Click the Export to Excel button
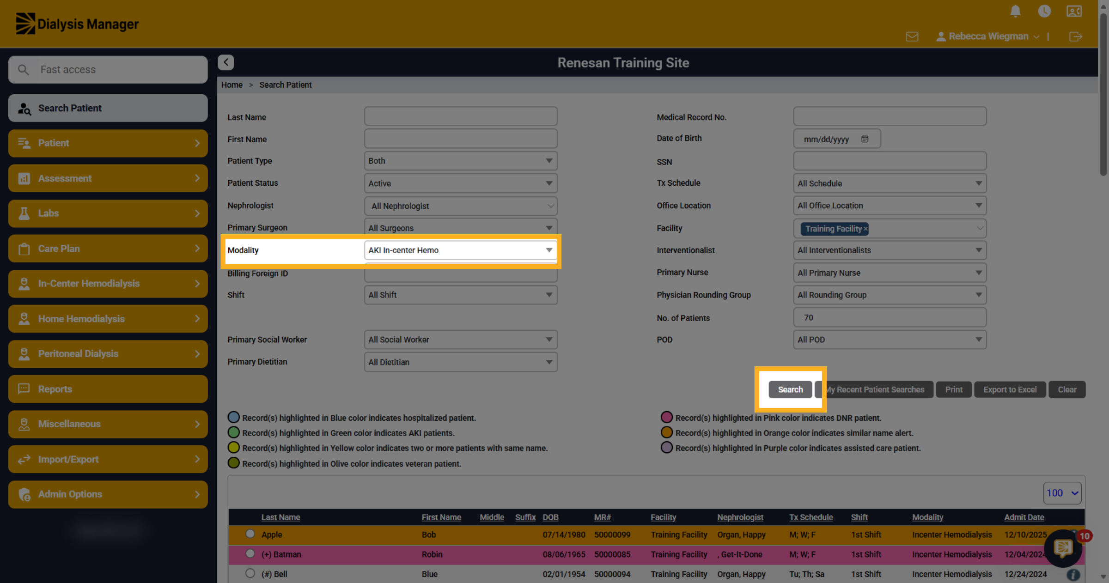Screen dimensions: 1109x583 coord(1010,389)
